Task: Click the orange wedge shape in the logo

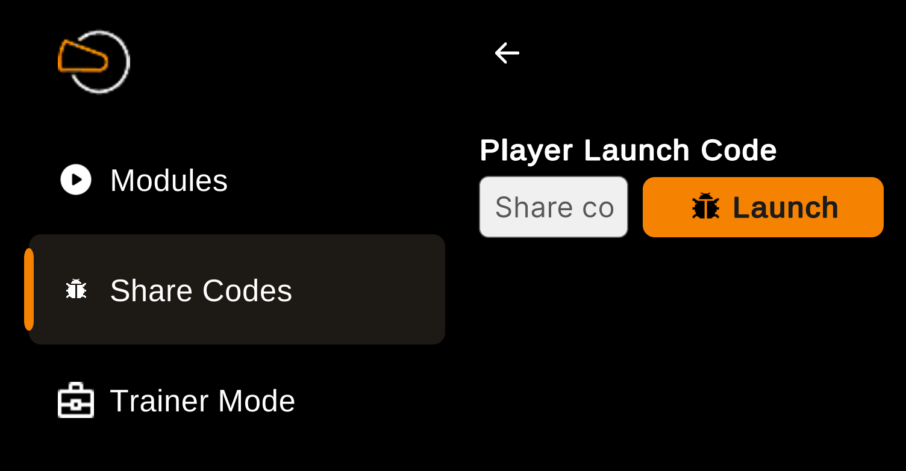Action: [83, 57]
